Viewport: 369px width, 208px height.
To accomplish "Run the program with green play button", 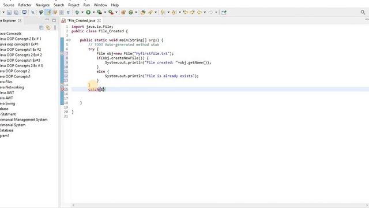I will [88, 12].
